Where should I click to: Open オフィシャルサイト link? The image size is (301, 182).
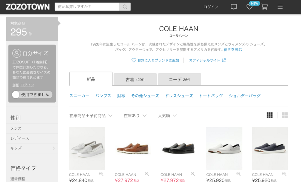pyautogui.click(x=205, y=60)
